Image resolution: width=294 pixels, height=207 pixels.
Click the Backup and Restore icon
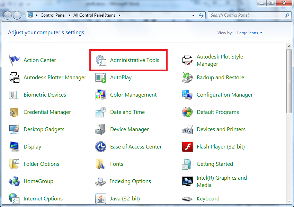[x=187, y=78]
